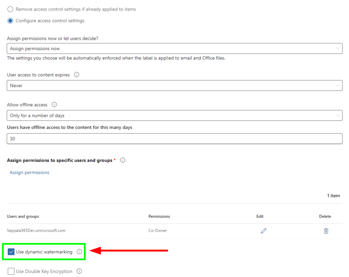Edit Co-Owner permissions with the pencil icon

[x=263, y=231]
